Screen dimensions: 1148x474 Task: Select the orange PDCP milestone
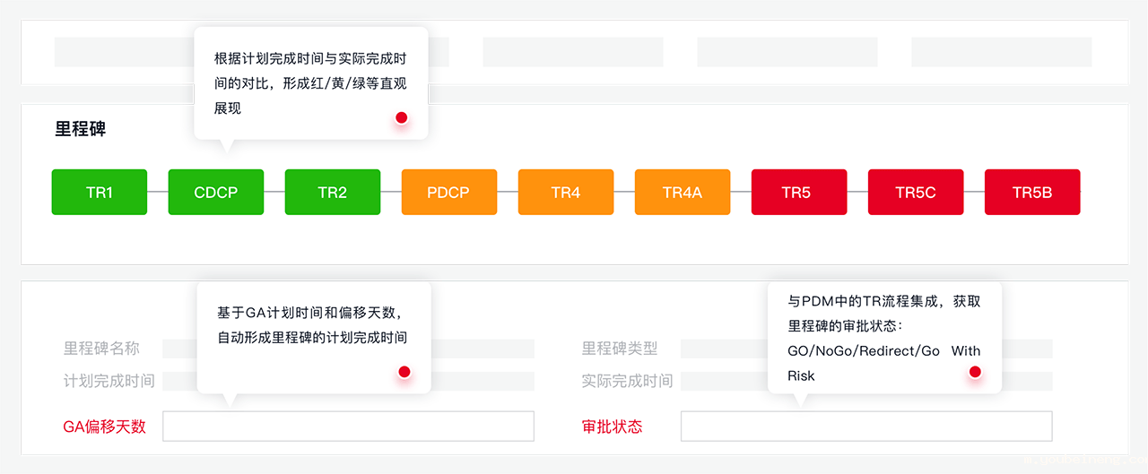[x=449, y=192]
